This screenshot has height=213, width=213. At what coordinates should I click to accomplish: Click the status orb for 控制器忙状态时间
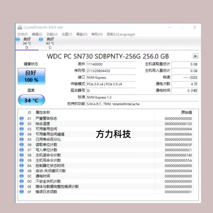(22, 166)
